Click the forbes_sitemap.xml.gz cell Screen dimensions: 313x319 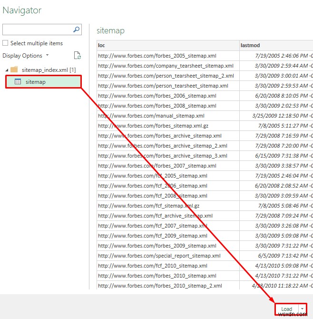pyautogui.click(x=168, y=126)
